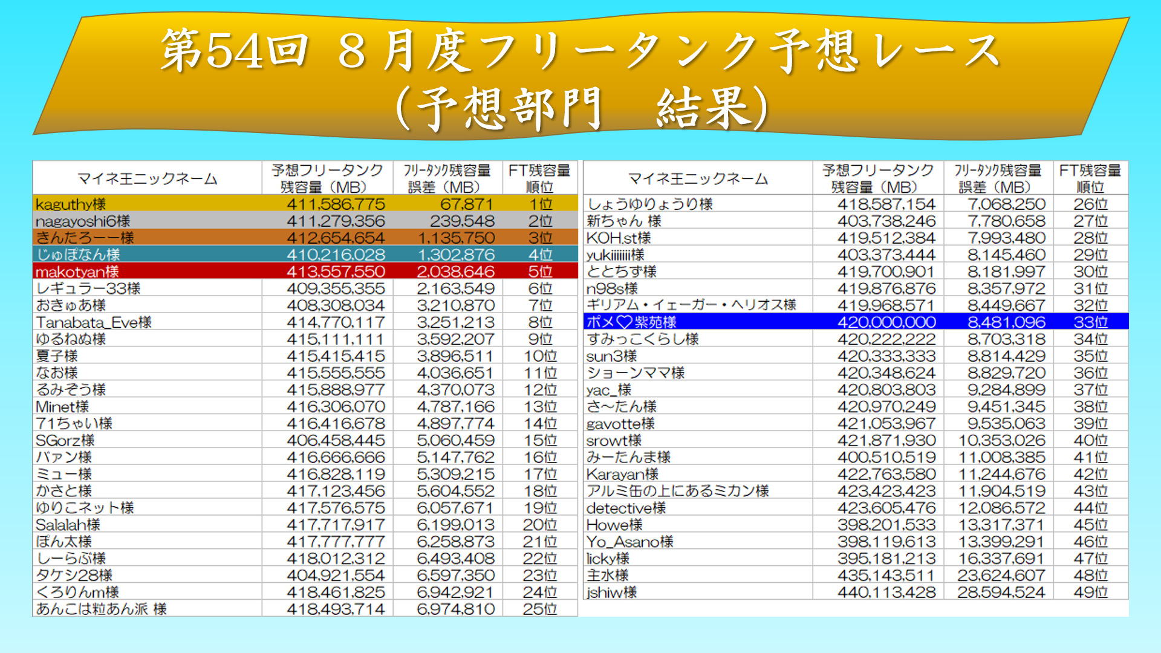1161x653 pixels.
Task: Select the Tanabata_Eve様 nickname cell
Action: click(94, 322)
